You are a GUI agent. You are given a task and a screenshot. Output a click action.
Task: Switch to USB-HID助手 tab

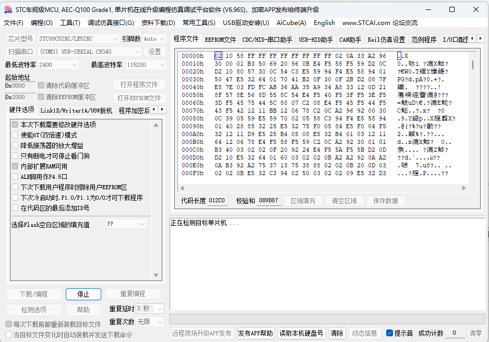pyautogui.click(x=316, y=40)
